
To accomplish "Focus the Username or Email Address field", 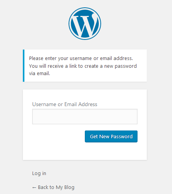I will coord(85,117).
